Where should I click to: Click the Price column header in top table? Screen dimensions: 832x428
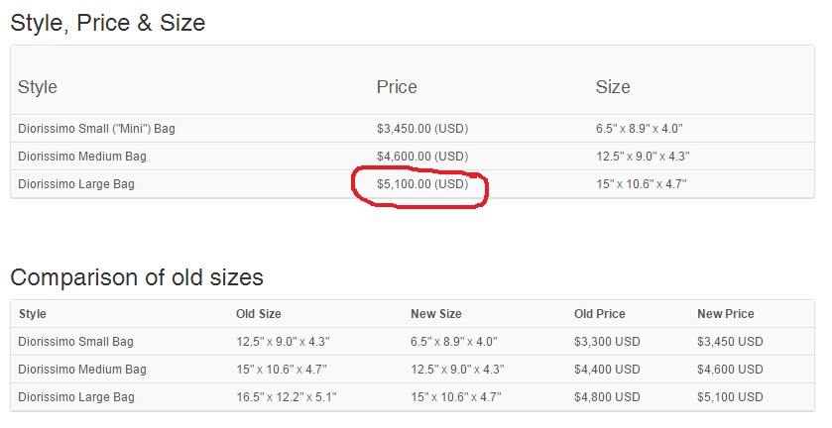[397, 87]
